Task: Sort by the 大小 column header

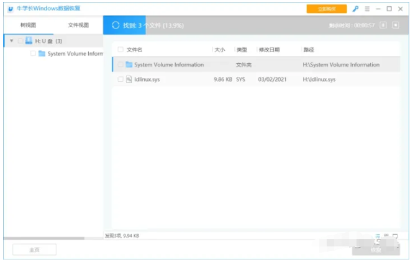Action: pos(220,50)
